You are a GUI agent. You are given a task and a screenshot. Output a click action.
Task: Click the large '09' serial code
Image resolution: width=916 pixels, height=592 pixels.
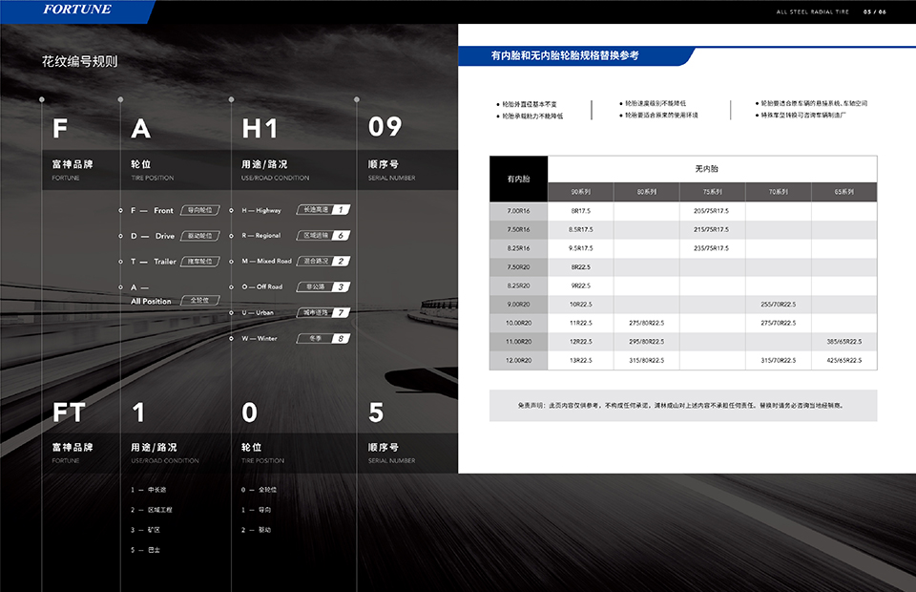[x=385, y=127]
